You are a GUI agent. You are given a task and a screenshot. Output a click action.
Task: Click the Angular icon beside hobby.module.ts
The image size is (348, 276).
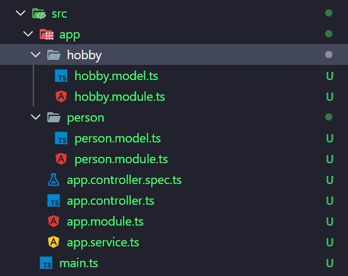point(61,96)
